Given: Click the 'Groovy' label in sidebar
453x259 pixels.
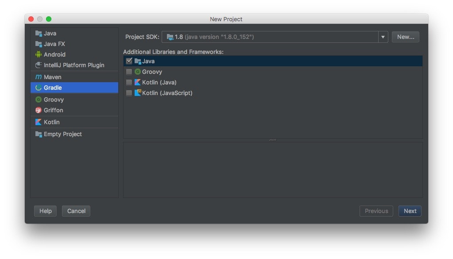Looking at the screenshot, I should [54, 100].
